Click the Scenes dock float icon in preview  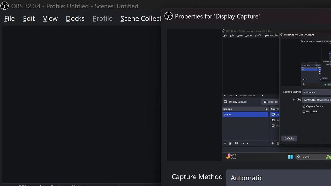pos(267,109)
